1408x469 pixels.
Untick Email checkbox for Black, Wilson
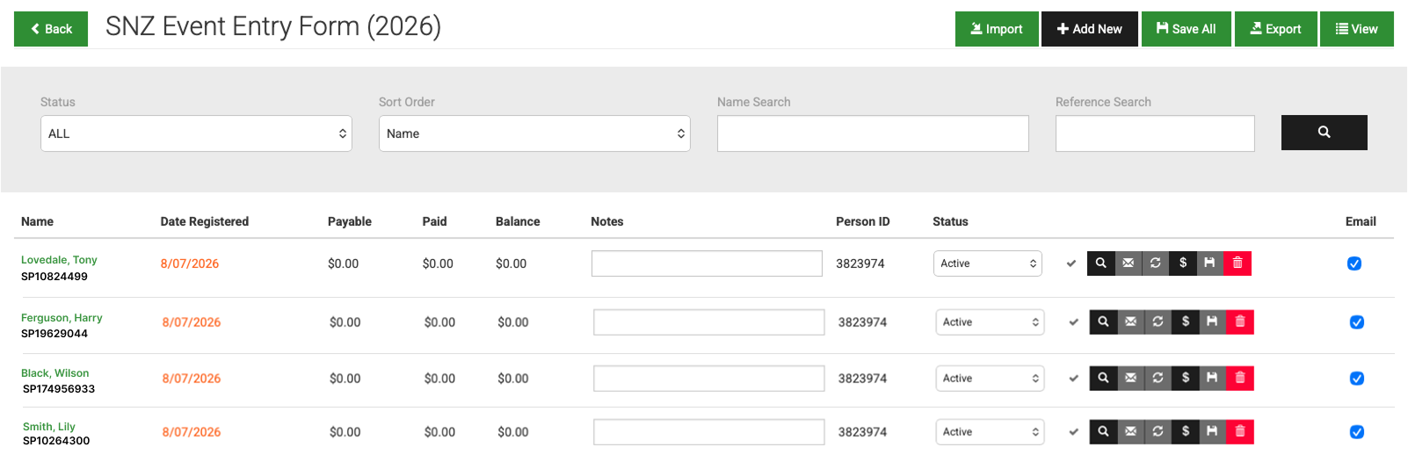pyautogui.click(x=1357, y=379)
